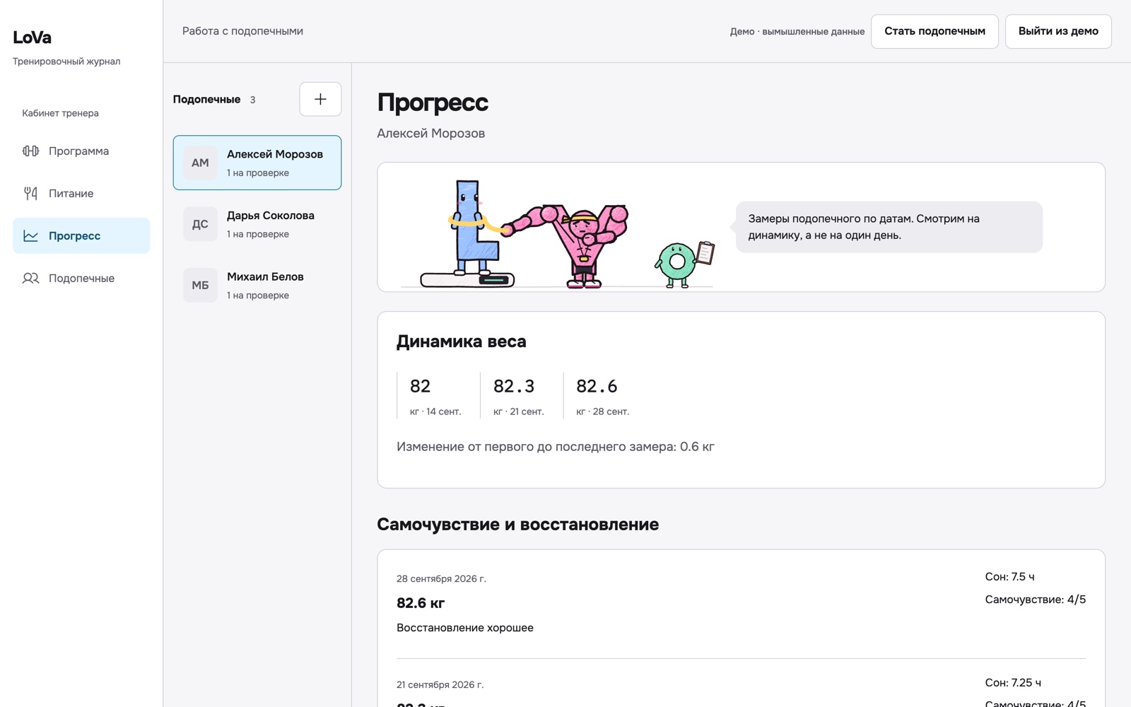1131x707 pixels.
Task: Add a new ward with plus button
Action: [320, 99]
